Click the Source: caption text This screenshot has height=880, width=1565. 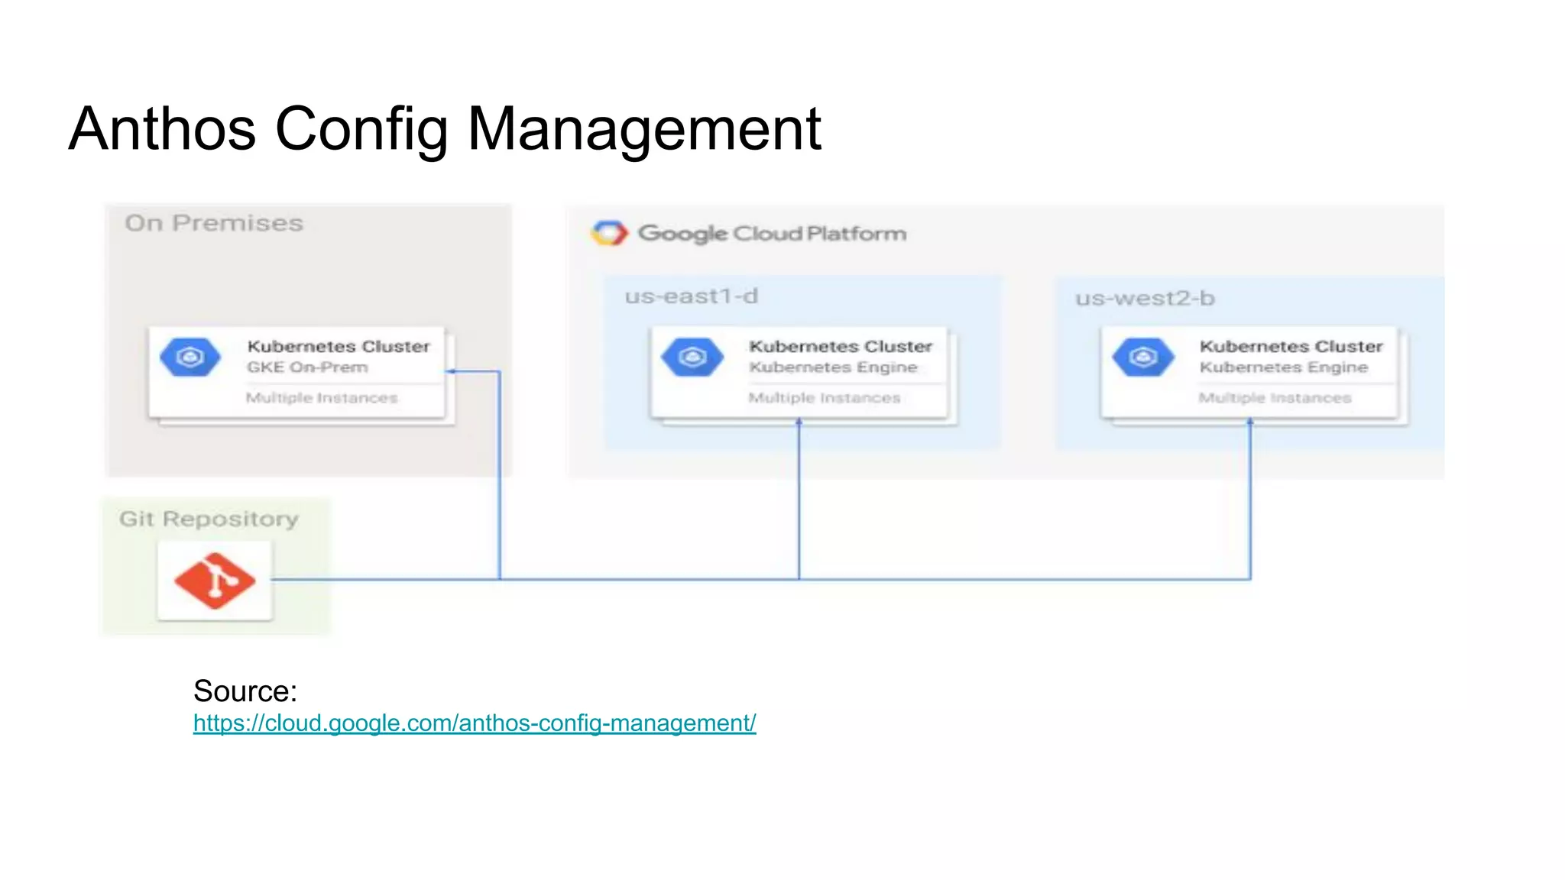tap(245, 691)
